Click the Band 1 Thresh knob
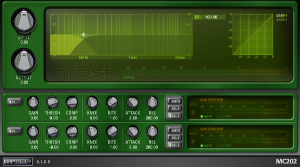The width and height of the screenshot is (300, 167). [x=53, y=102]
